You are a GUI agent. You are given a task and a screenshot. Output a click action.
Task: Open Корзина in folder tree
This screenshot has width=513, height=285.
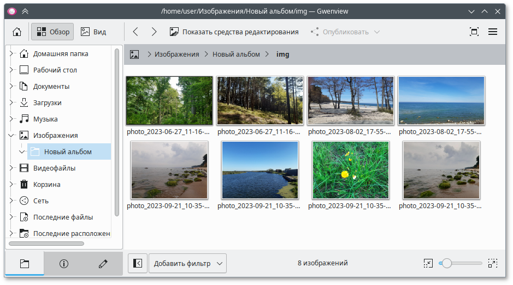47,184
